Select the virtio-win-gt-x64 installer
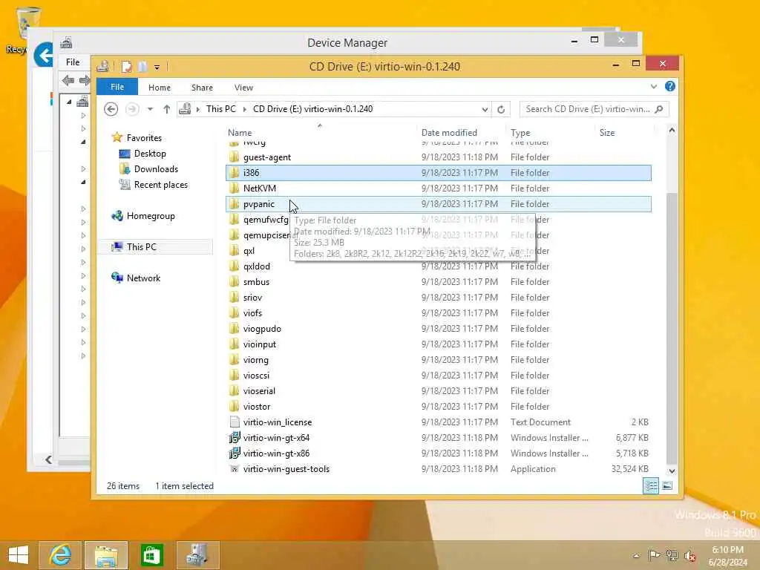Image resolution: width=760 pixels, height=570 pixels. pyautogui.click(x=438, y=438)
